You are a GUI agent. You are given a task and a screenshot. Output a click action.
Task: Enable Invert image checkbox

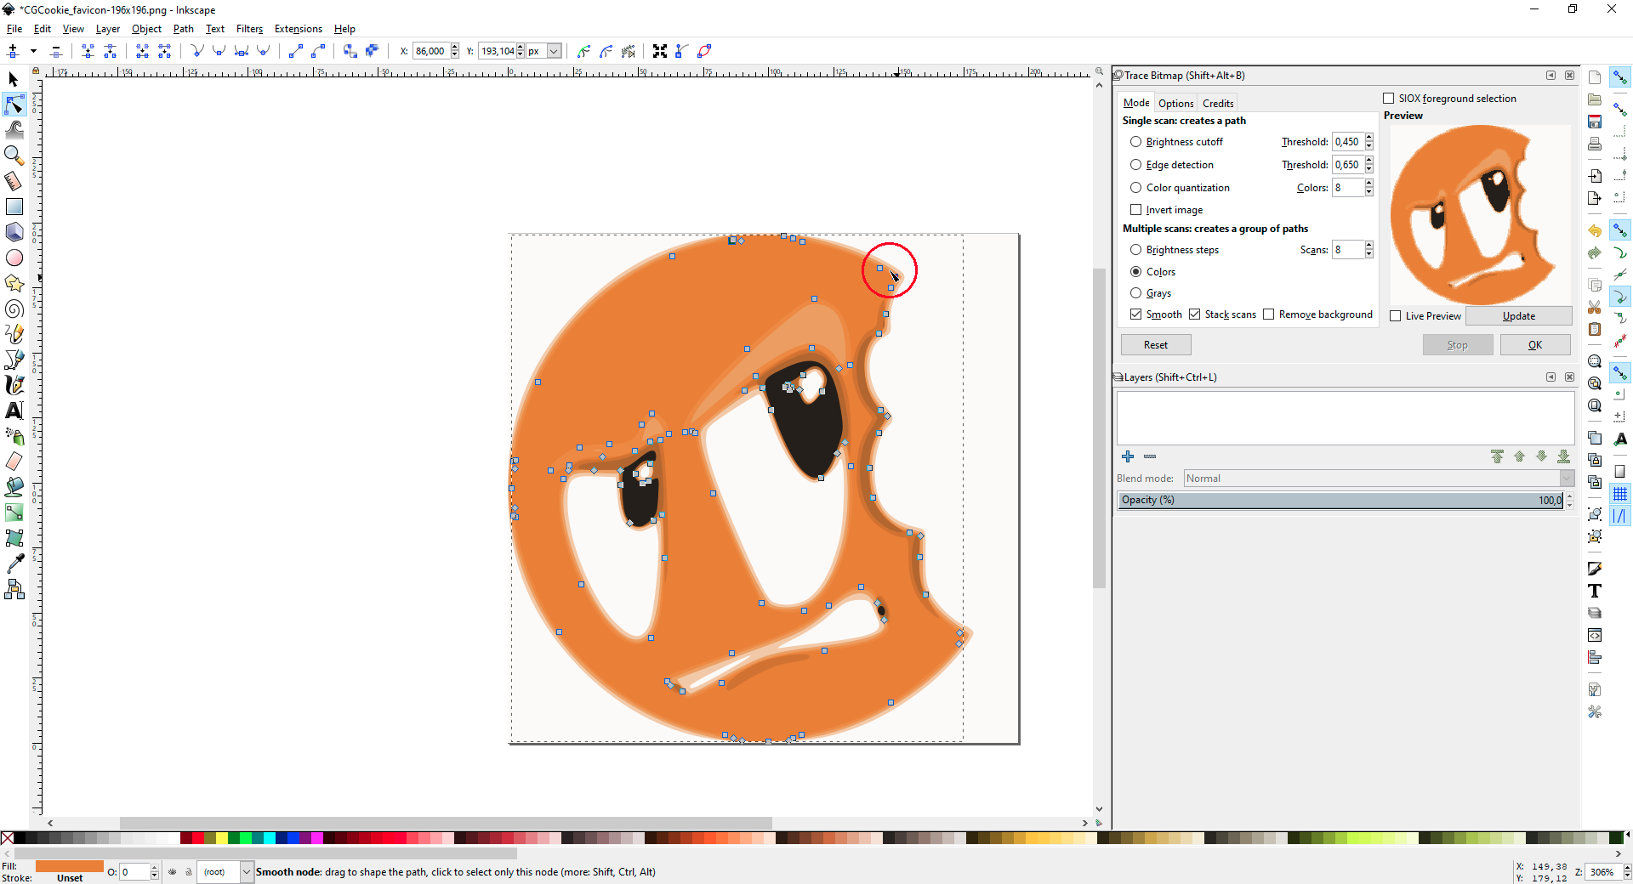1136,210
